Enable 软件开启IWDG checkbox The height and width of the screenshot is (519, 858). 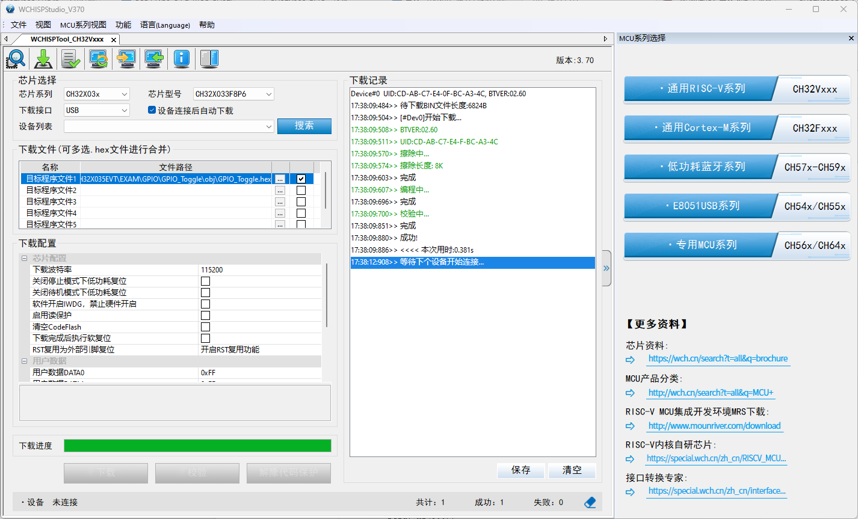205,304
